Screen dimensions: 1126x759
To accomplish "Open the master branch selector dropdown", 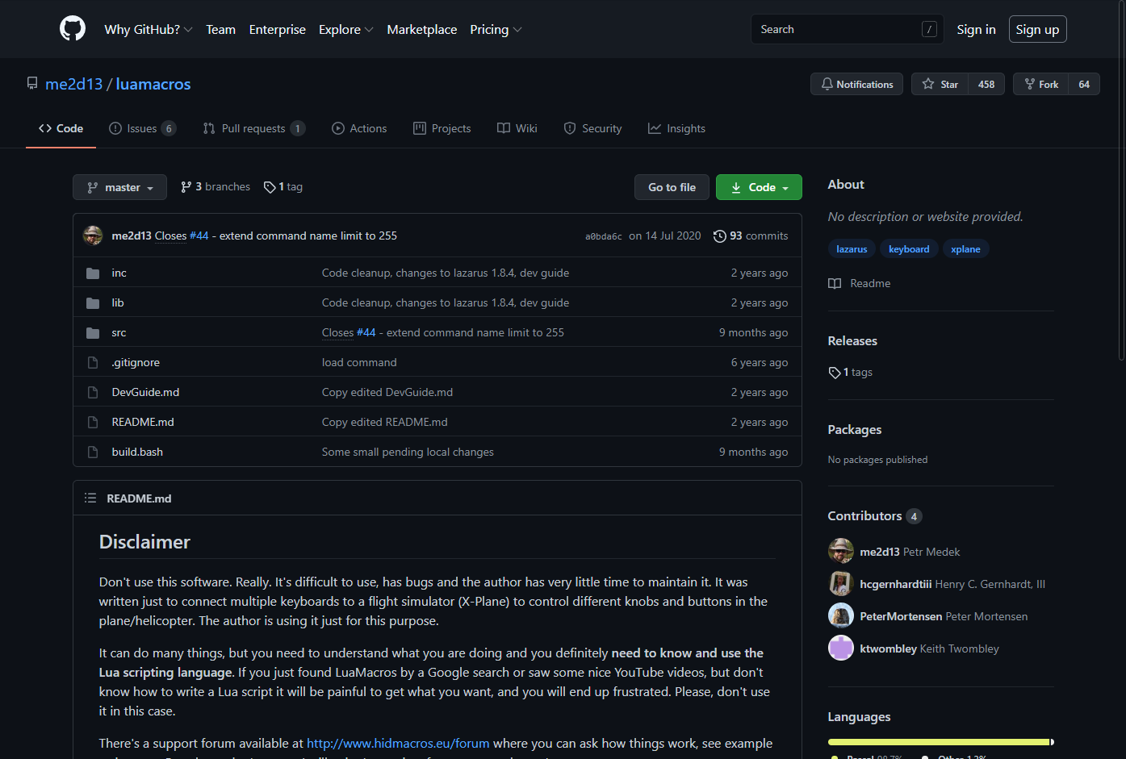I will 119,187.
